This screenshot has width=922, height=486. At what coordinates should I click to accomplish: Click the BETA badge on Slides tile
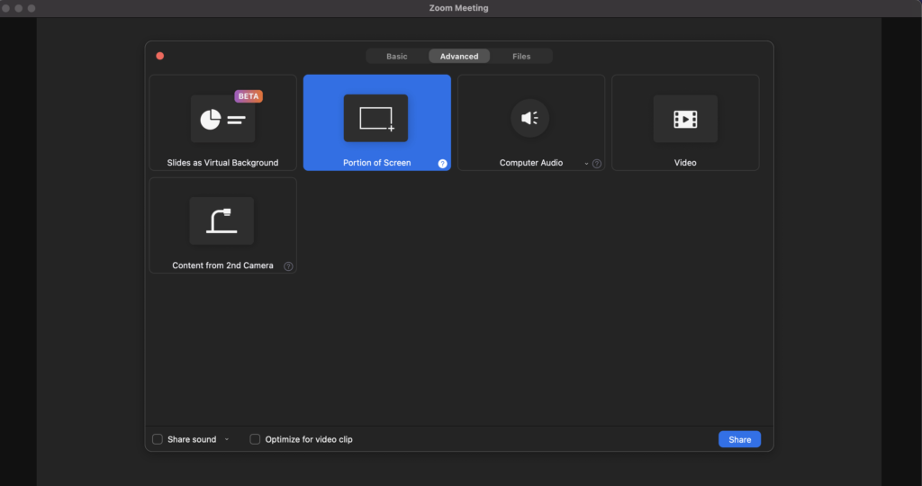pyautogui.click(x=249, y=95)
